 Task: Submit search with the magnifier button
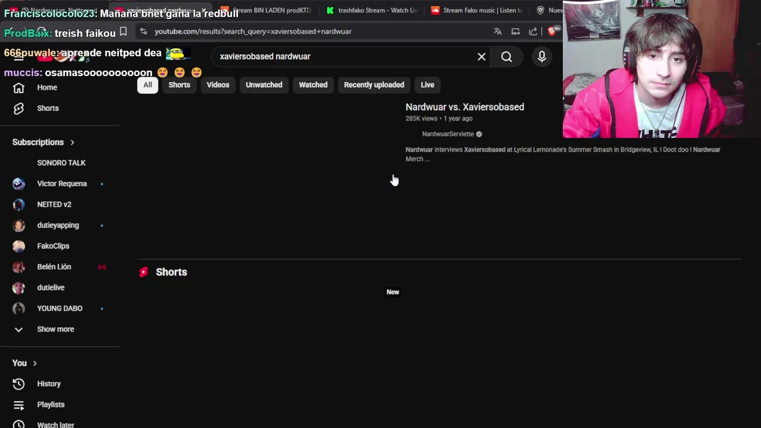507,56
